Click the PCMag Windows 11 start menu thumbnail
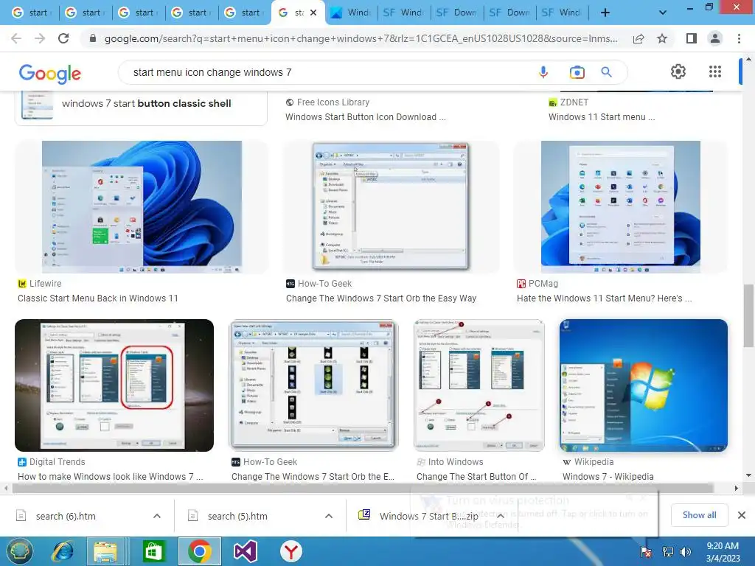Viewport: 755px width, 566px height. tap(621, 207)
